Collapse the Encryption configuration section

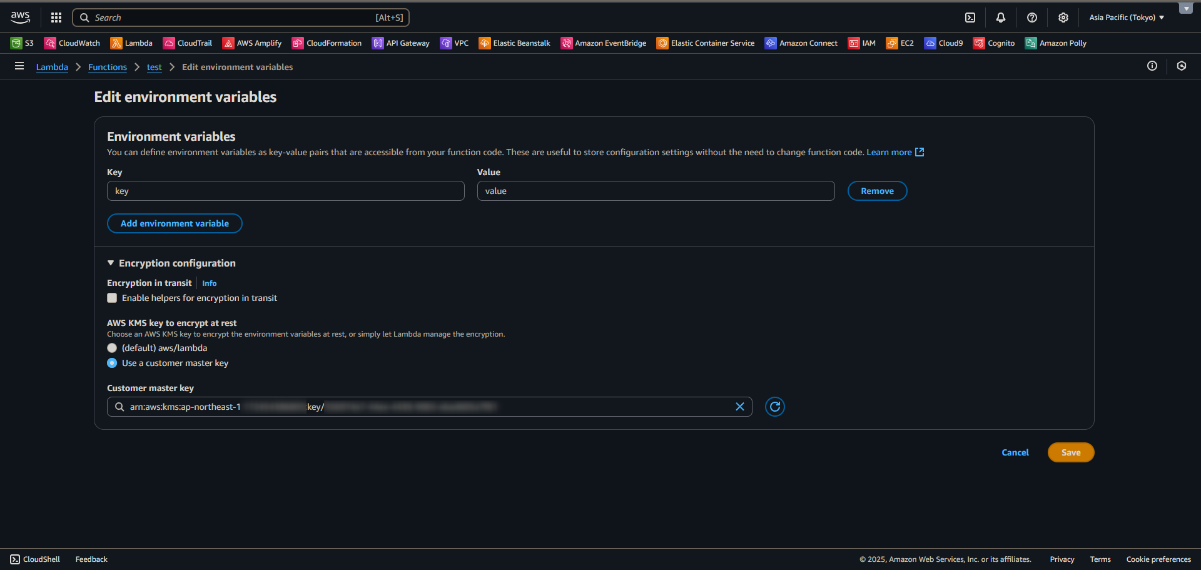(111, 263)
